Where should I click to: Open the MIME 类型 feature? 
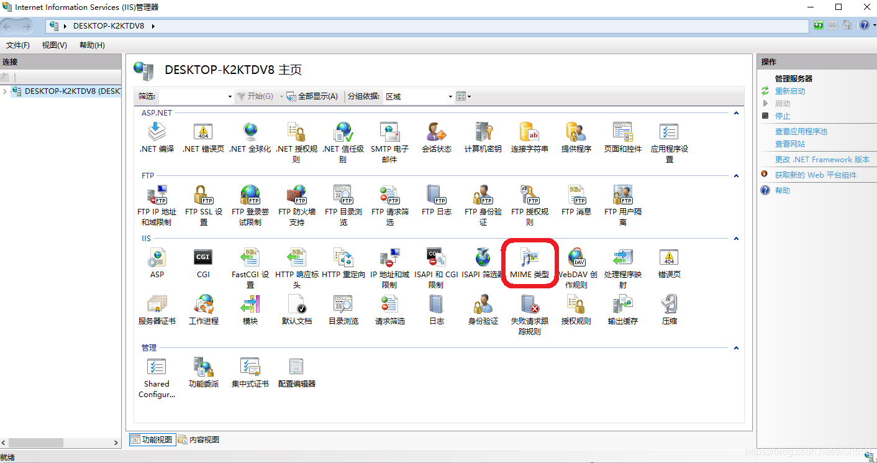click(x=530, y=264)
